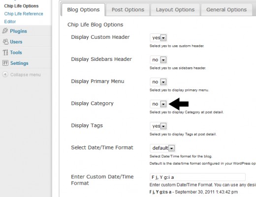Click 'Select yes to use sidebars header.' hint
The width and height of the screenshot is (256, 197).
(178, 68)
